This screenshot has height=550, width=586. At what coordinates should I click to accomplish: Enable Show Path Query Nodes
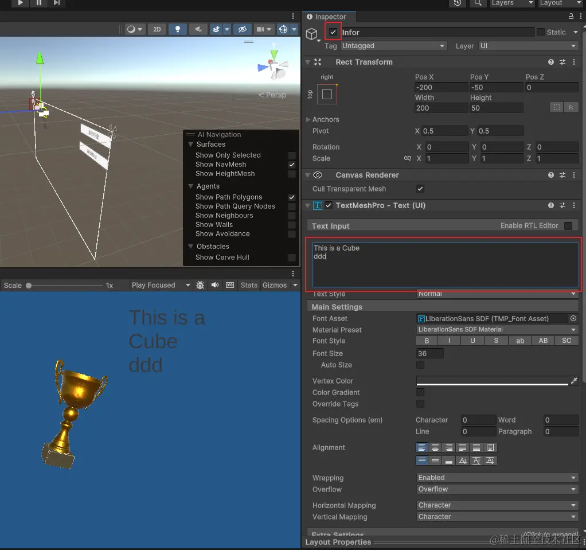[292, 206]
